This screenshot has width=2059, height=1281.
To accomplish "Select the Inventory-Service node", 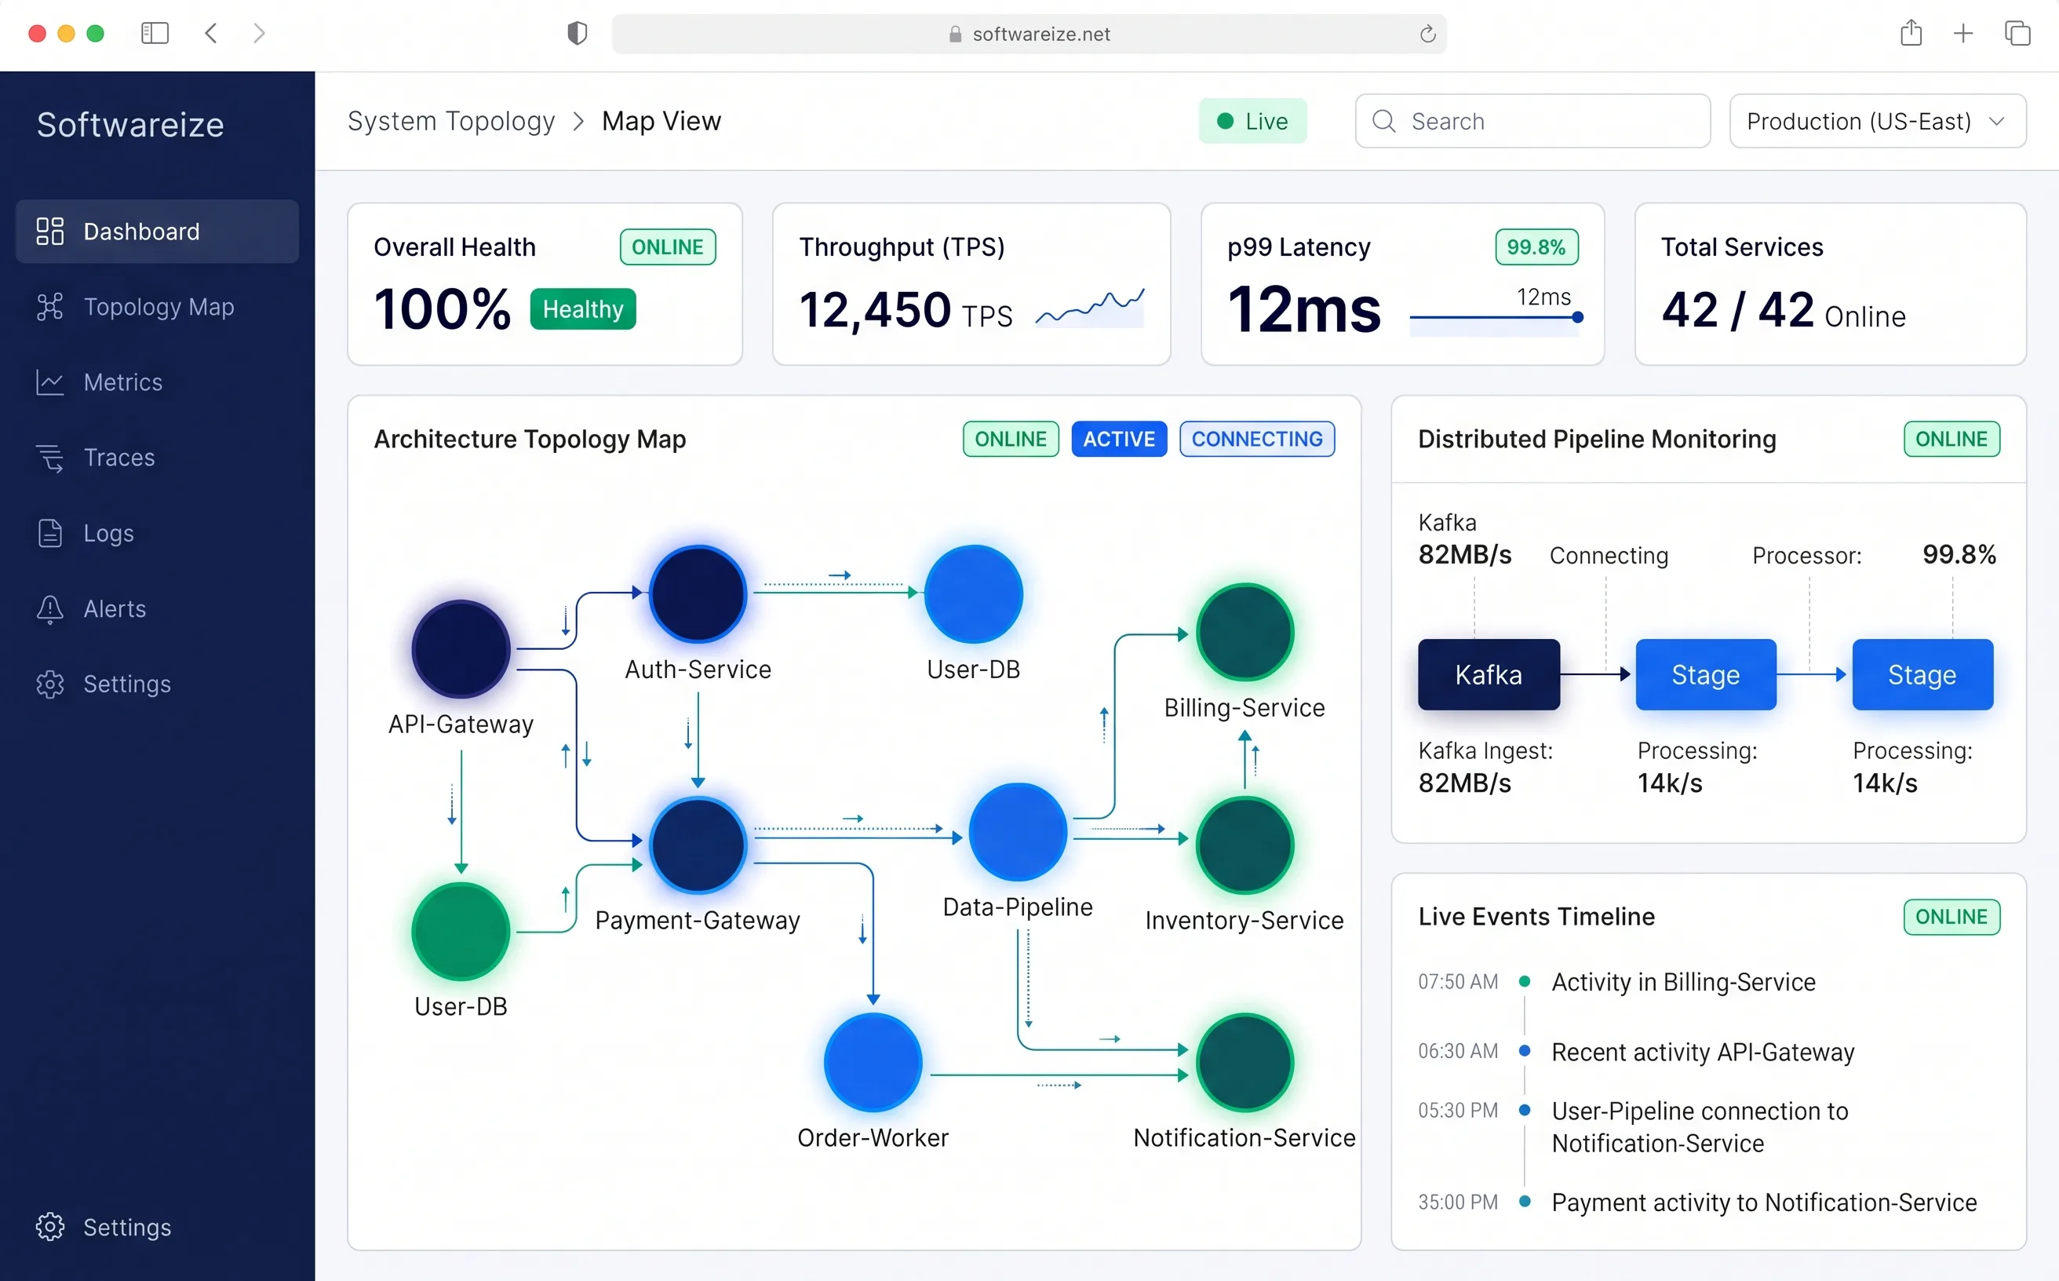I will pos(1245,845).
